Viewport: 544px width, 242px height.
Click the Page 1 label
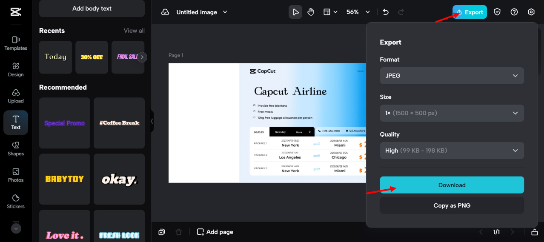point(176,55)
